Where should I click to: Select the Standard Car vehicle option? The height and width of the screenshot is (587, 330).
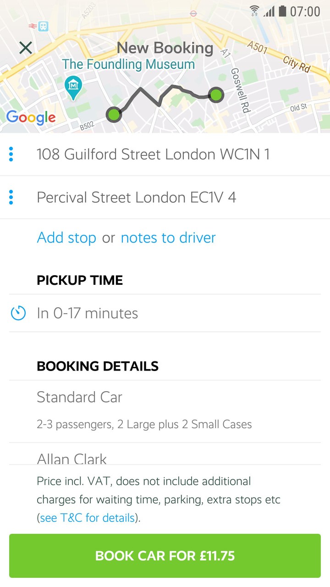coord(79,397)
